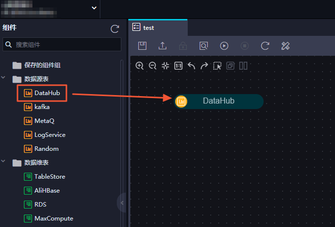Select the MetaQ source component
335x227 pixels.
pyautogui.click(x=39, y=121)
